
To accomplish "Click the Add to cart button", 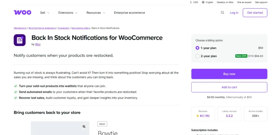I will (x=229, y=87).
